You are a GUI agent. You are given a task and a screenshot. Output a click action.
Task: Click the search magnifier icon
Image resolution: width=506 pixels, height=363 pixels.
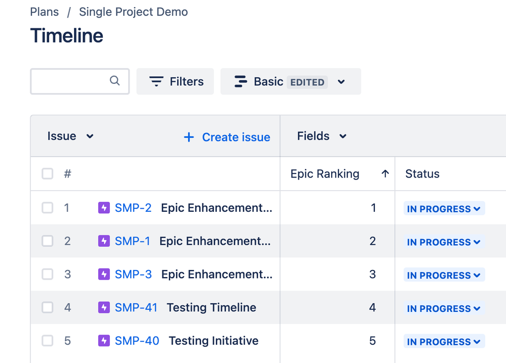[114, 80]
